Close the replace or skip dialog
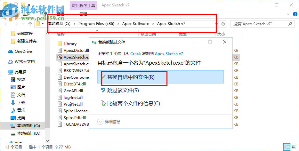The height and width of the screenshot is (151, 299). tap(225, 42)
